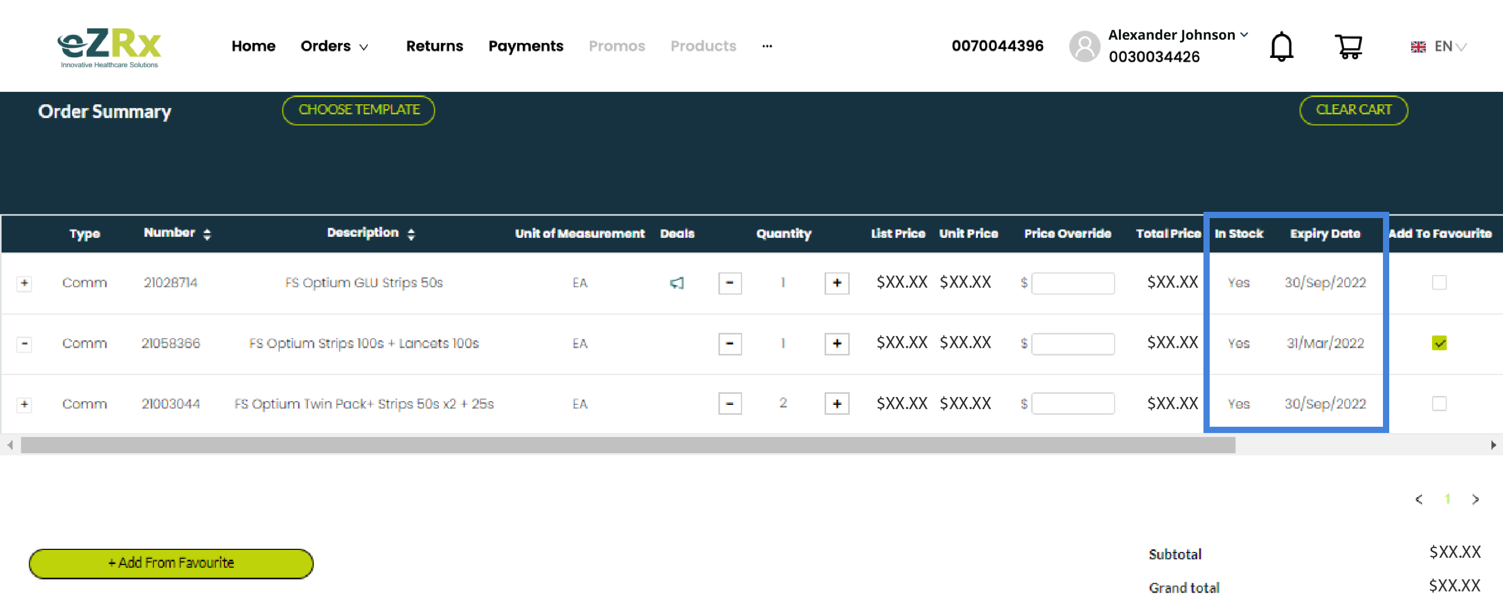Uncheck favourite for Strips 100s + Lancets
Image resolution: width=1503 pixels, height=613 pixels.
click(x=1438, y=343)
